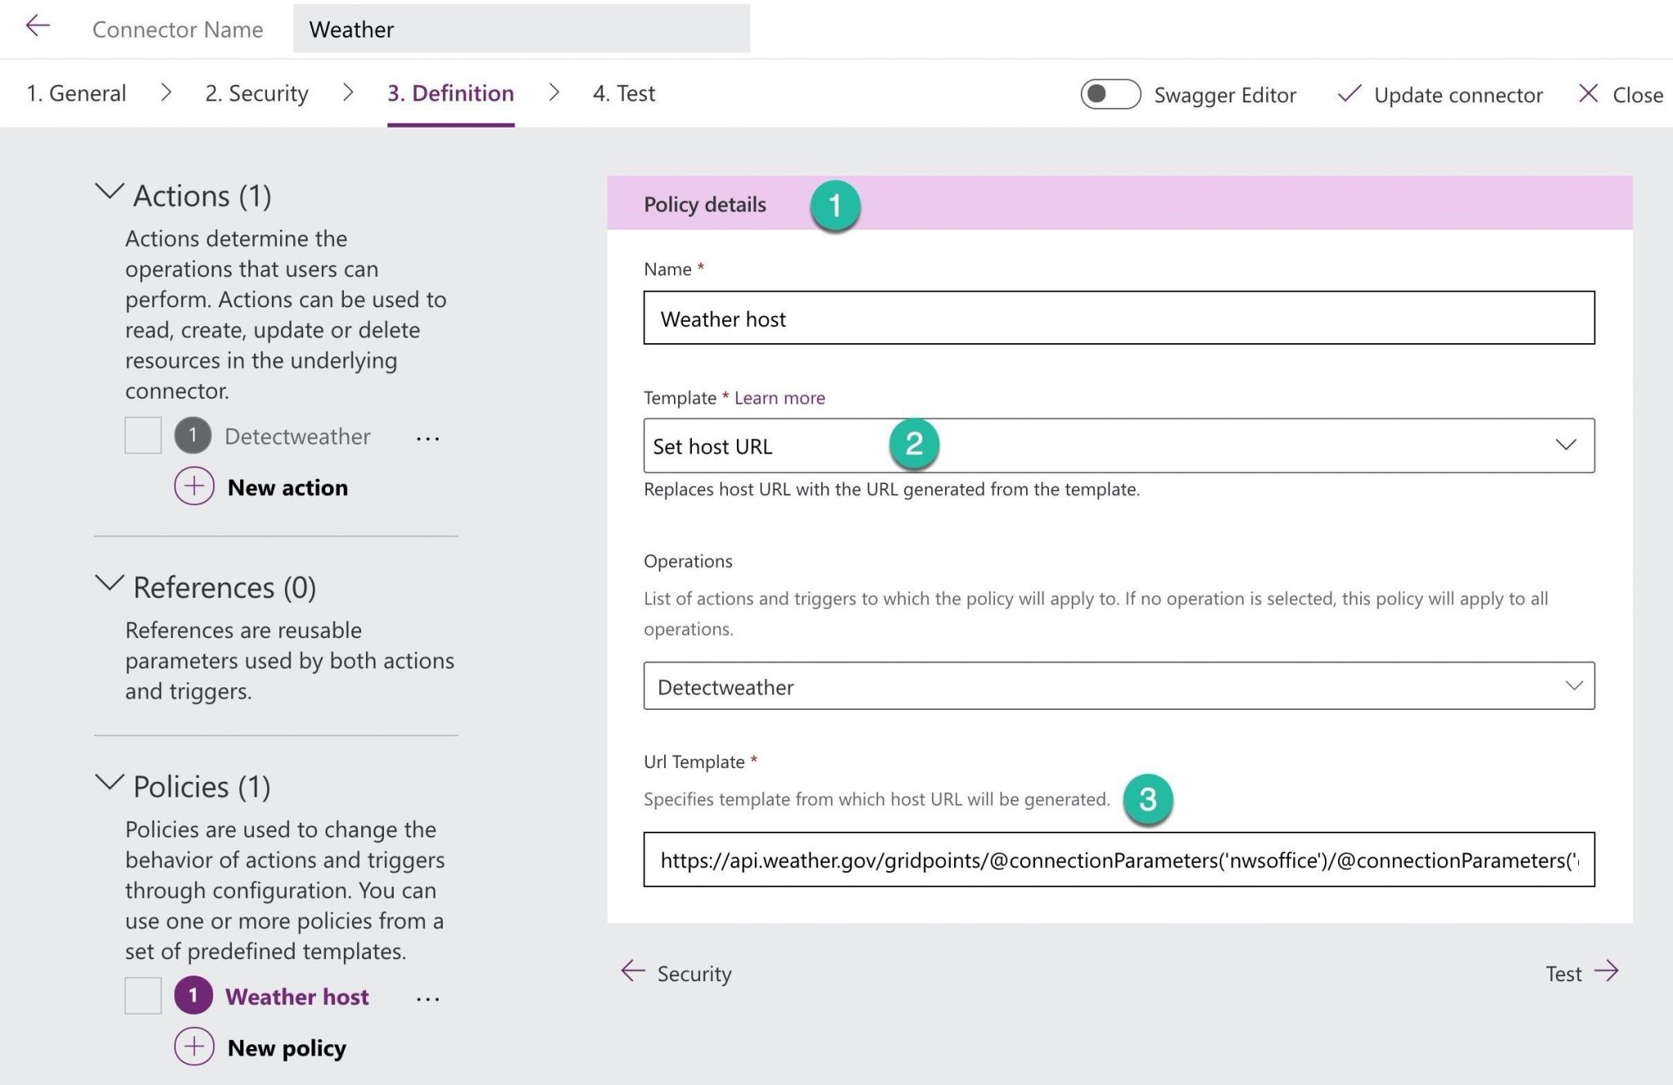Click the back arrow beside Connector Name
Viewport: 1673px width, 1085px height.
coord(38,27)
